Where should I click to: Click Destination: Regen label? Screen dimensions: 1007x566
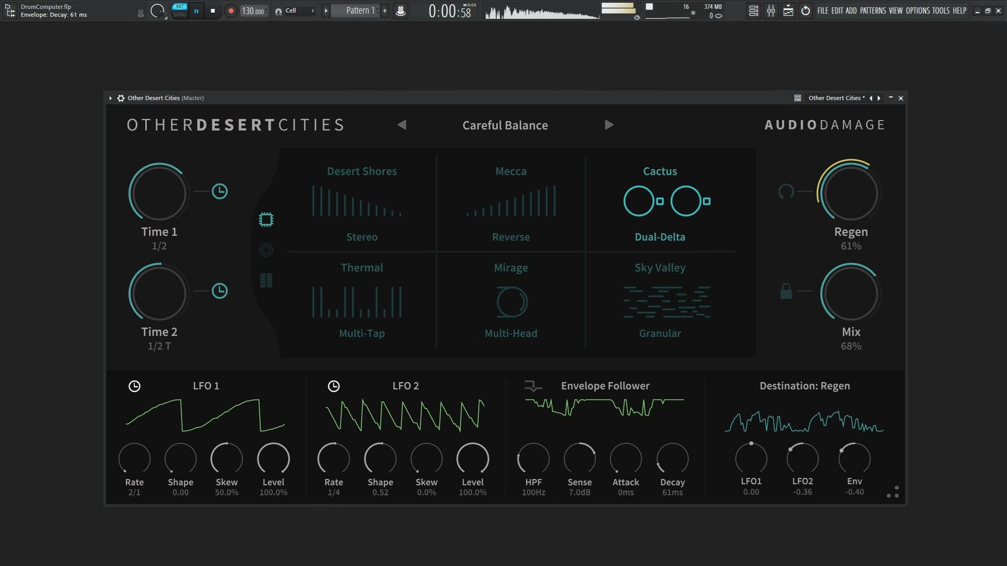tap(805, 386)
